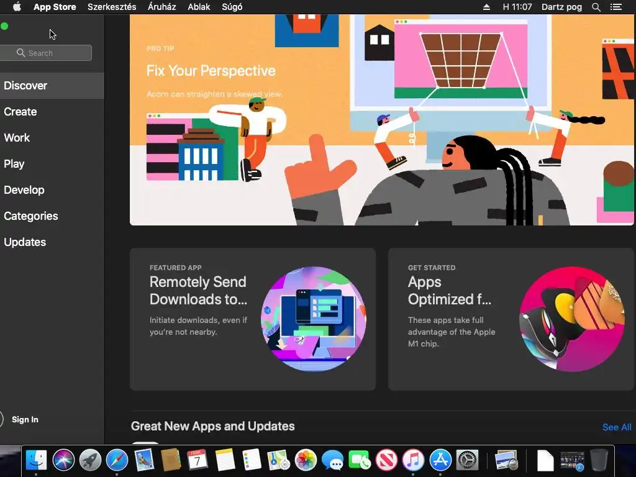
Task: Open the Apple menu
Action: pos(17,7)
